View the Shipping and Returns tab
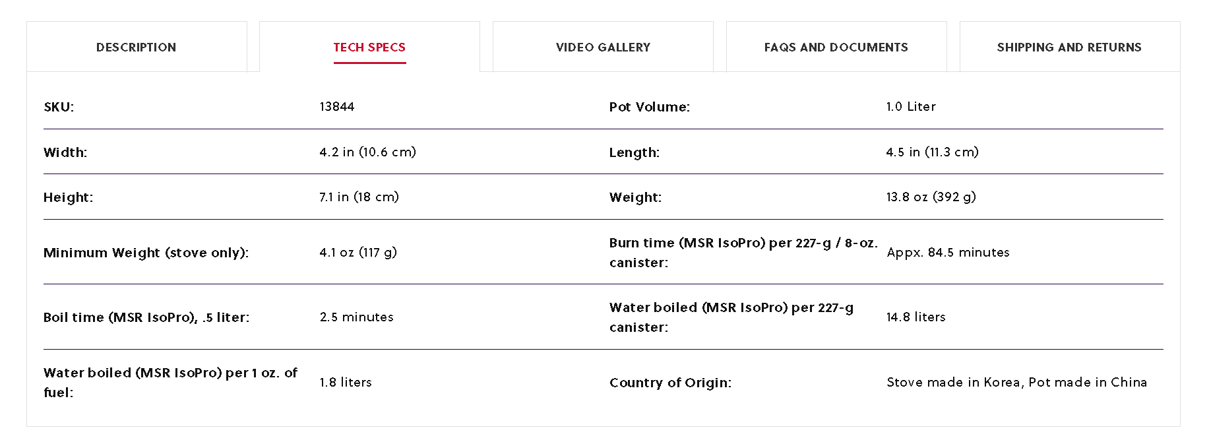Image resolution: width=1209 pixels, height=444 pixels. [1069, 48]
